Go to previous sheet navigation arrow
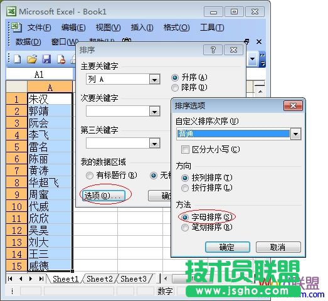Image resolution: width=328 pixels, height=301 pixels. pos(21,278)
